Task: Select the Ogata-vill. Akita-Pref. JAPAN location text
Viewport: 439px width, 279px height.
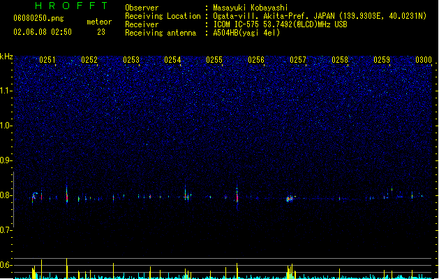Action: pyautogui.click(x=320, y=16)
